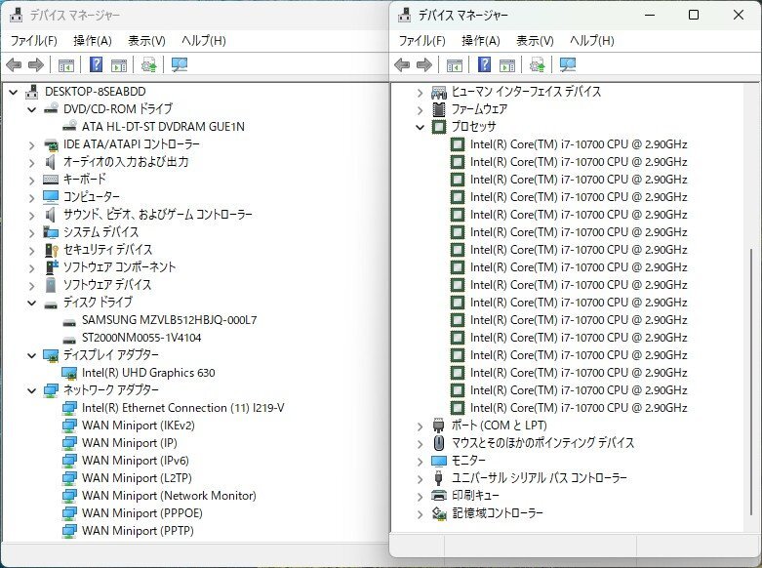This screenshot has height=568, width=762.
Task: Collapse the DESKTOP-8SEABDD root node
Action: coord(14,92)
